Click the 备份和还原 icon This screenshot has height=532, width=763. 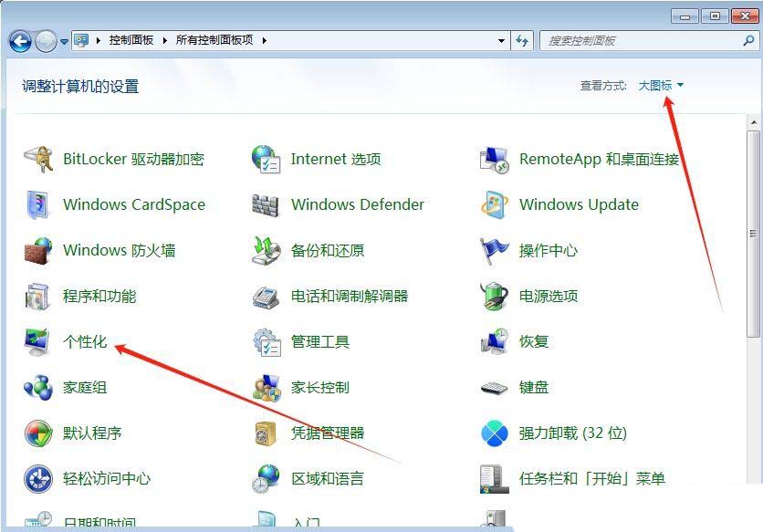click(x=266, y=251)
